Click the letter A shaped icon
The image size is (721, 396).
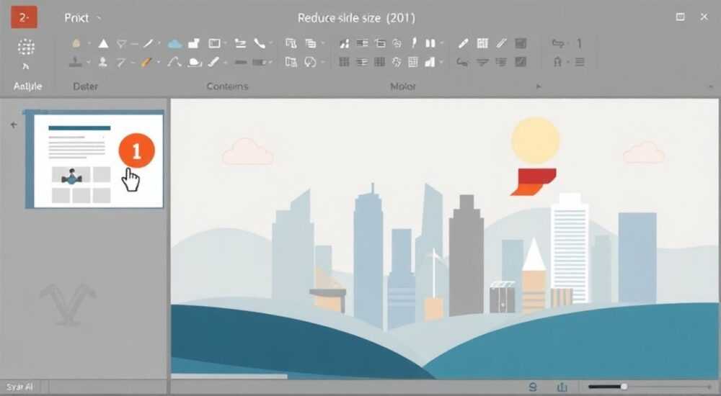point(558,62)
